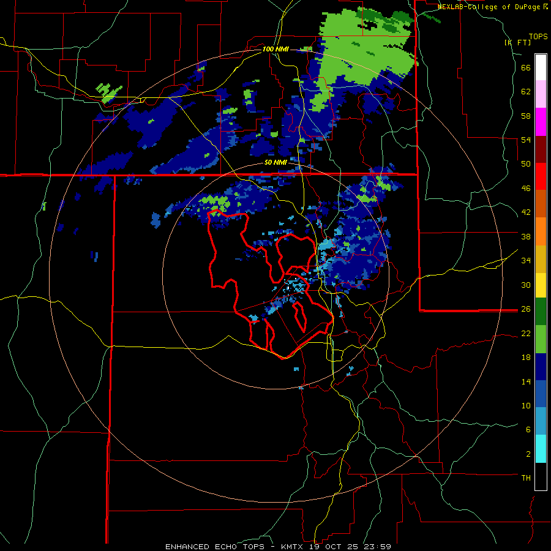The height and width of the screenshot is (551, 551).
Task: Click the "62" legend value
Action: coord(526,92)
